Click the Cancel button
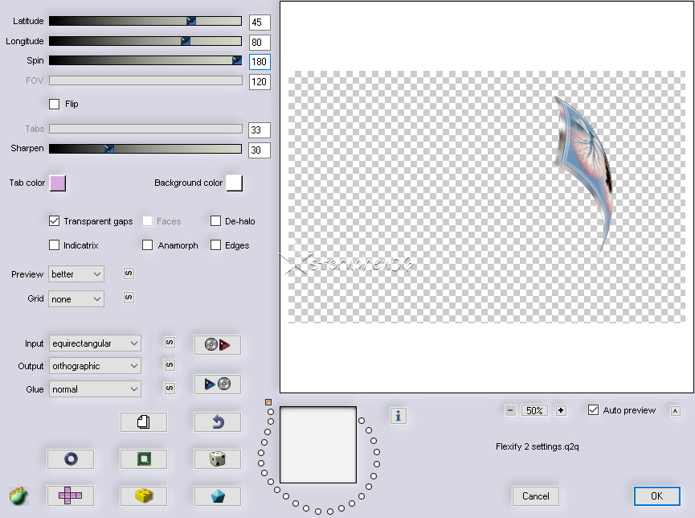This screenshot has height=518, width=695. [535, 495]
